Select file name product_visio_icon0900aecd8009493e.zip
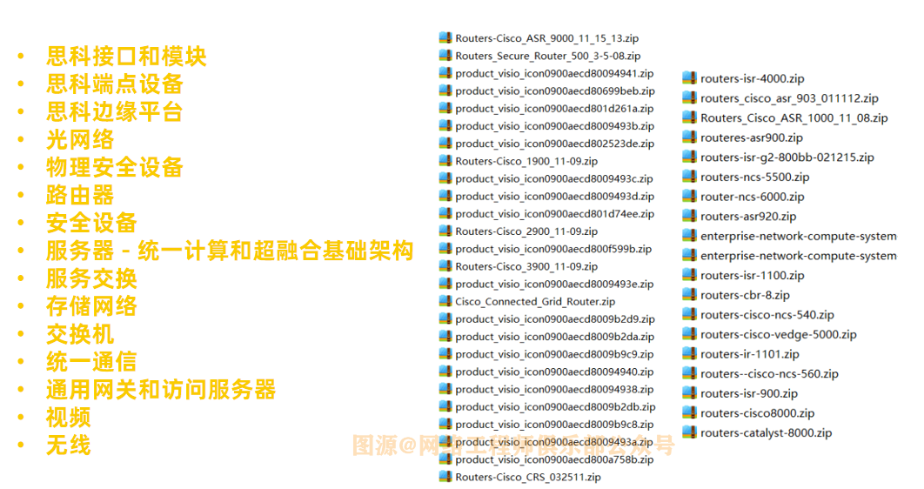Viewport: 924px width, 489px height. click(554, 284)
